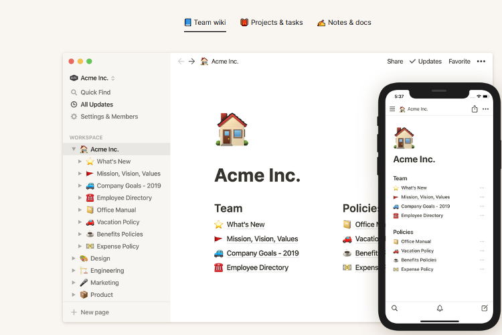Click the large house page icon in the desktop window
Screen dimensions: 502x335
click(x=232, y=129)
